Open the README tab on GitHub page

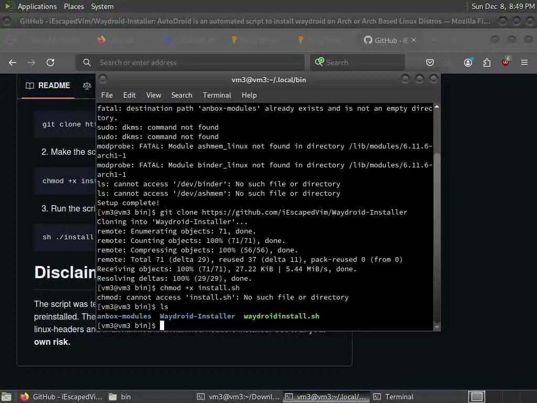[48, 86]
